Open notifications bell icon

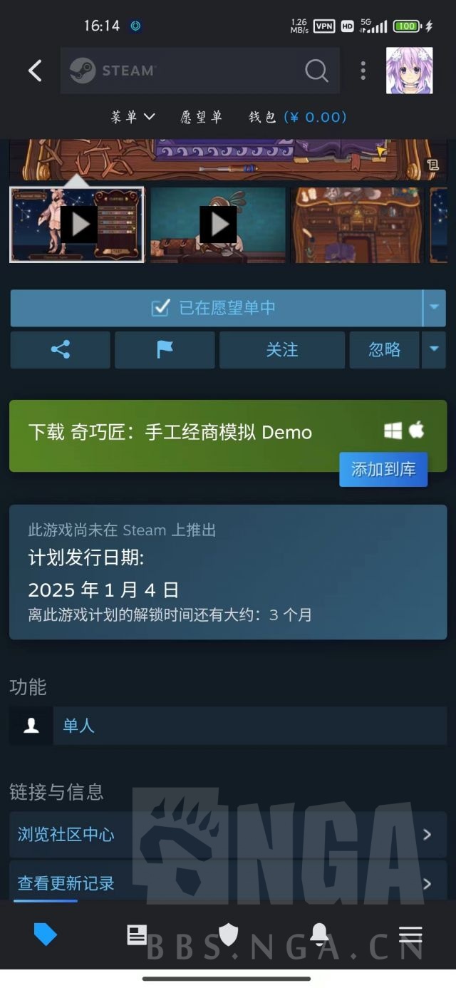319,934
